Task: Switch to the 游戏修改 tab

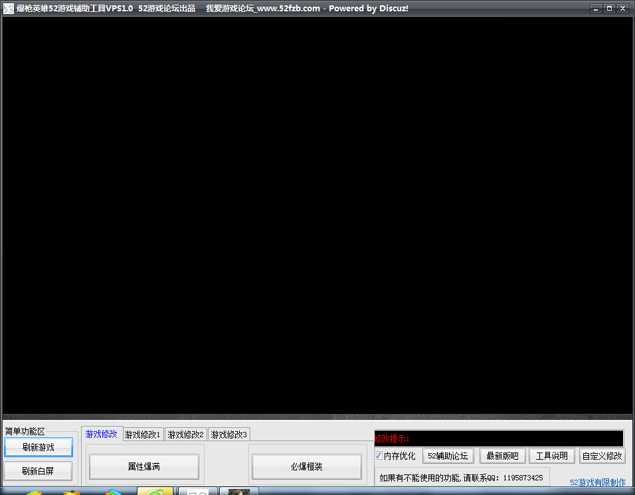Action: tap(101, 434)
